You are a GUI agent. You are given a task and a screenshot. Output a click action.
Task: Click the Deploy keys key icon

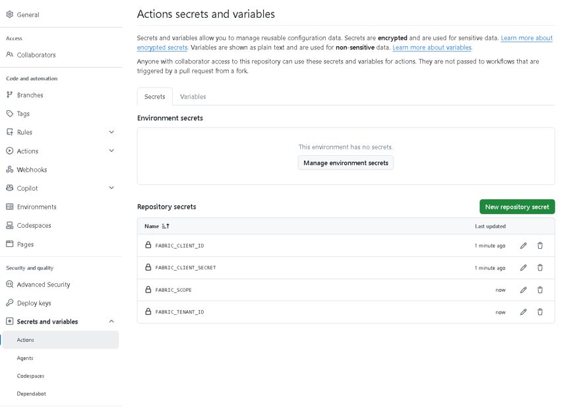point(10,303)
